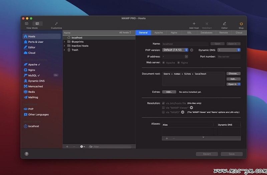
Task: Open the document root Open in dropdown
Action: coord(233,84)
